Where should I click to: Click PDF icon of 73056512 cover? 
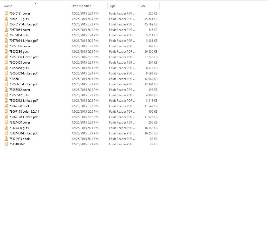point(6,90)
